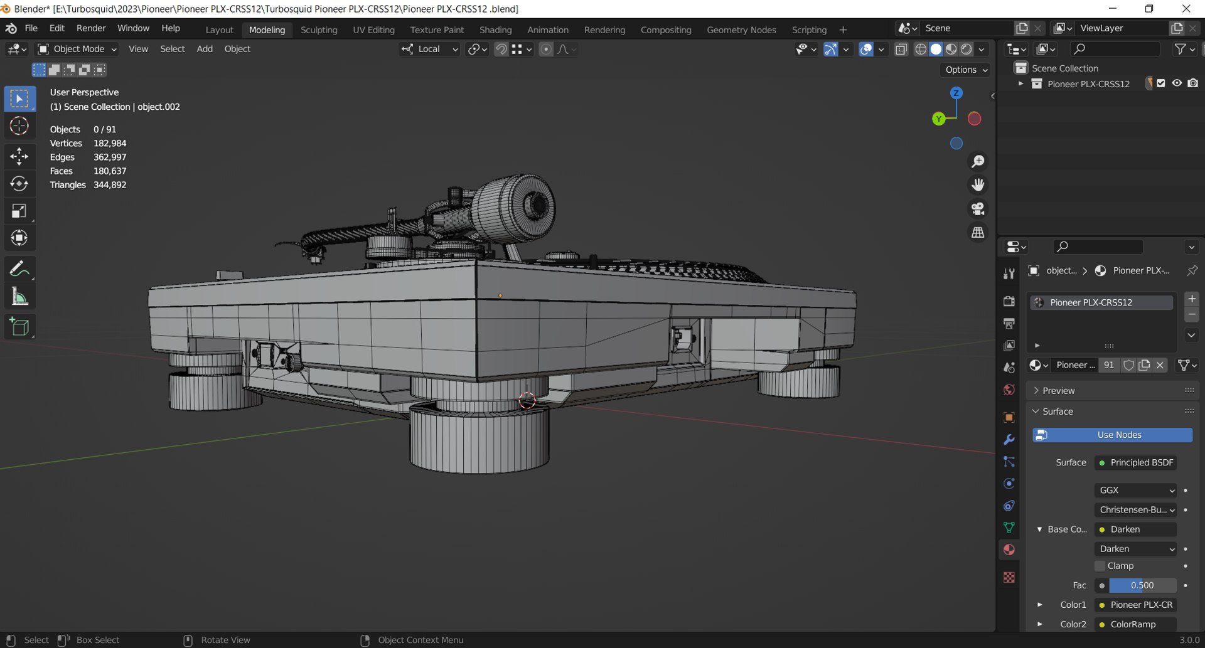
Task: Open the Darken blend type dropdown
Action: tap(1136, 549)
